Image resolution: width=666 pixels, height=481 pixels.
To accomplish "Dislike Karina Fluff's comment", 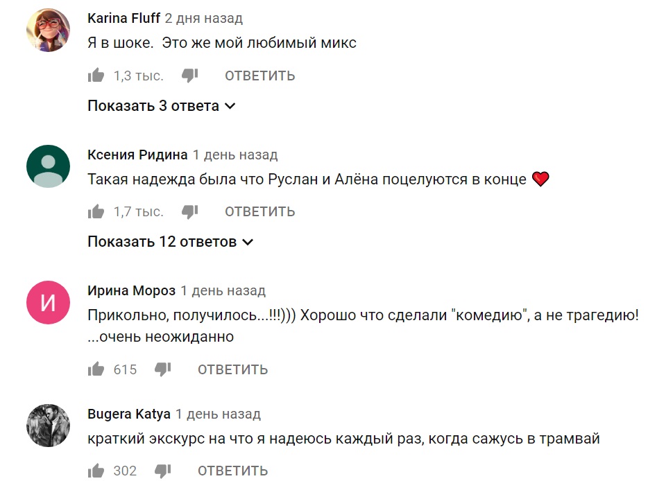I will [190, 76].
